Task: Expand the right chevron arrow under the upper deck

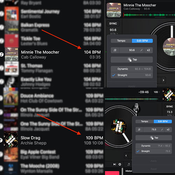Action: coord(163,80)
